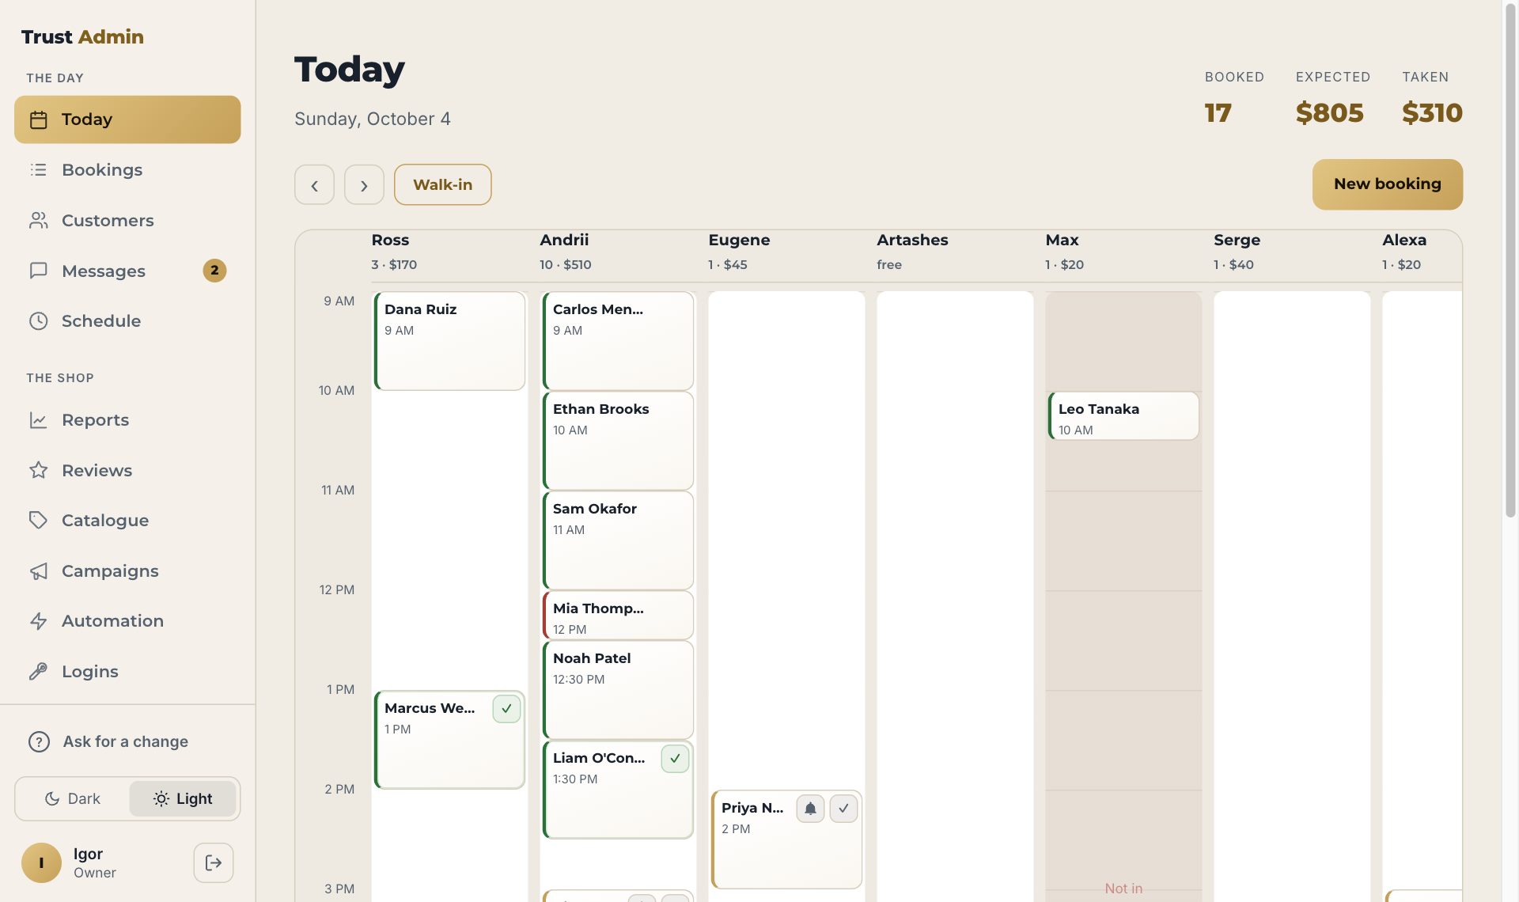
Task: Open Automation from the lightning icon
Action: [38, 621]
